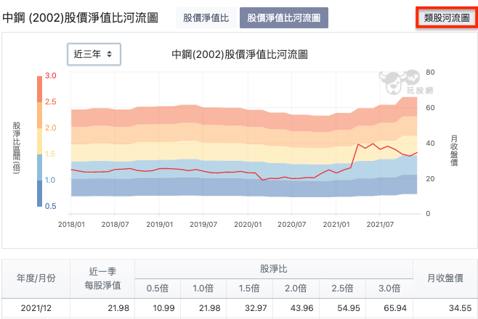This screenshot has height=319, width=478.
Task: Click the 2021/01 x-axis label
Action: click(336, 225)
